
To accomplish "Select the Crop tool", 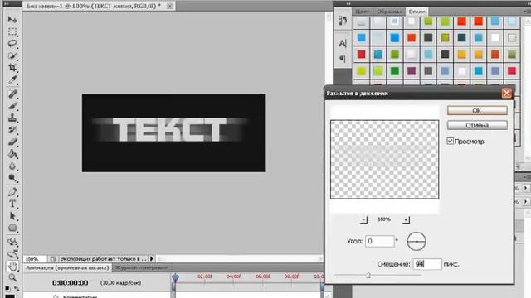I will [x=12, y=68].
